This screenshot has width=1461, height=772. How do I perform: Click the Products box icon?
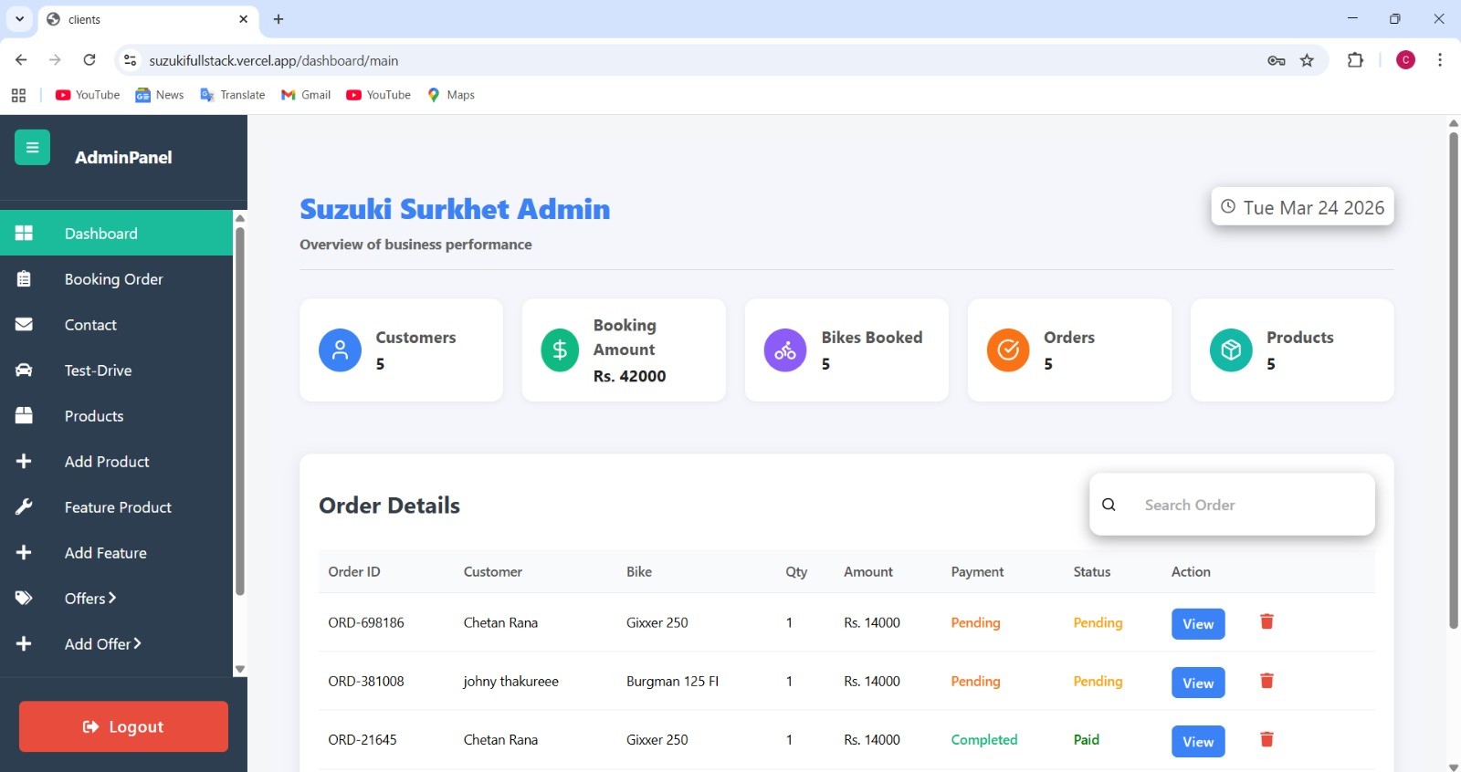[1231, 350]
